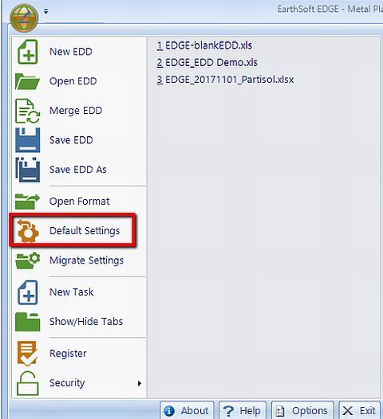The image size is (383, 419).
Task: Open the green folder Open EDD icon
Action: coord(27,81)
